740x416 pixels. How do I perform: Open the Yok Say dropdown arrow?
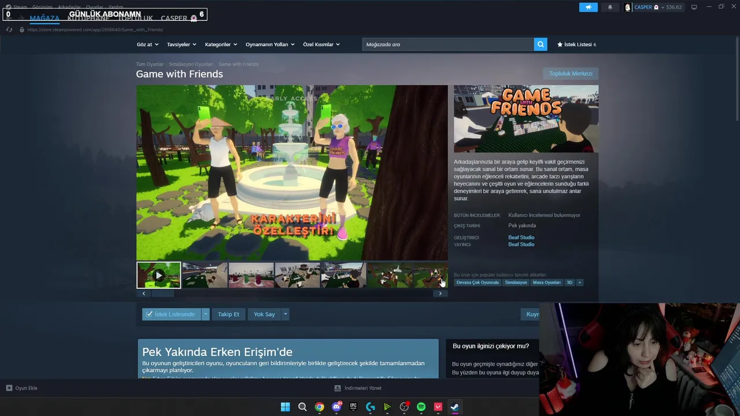click(286, 314)
